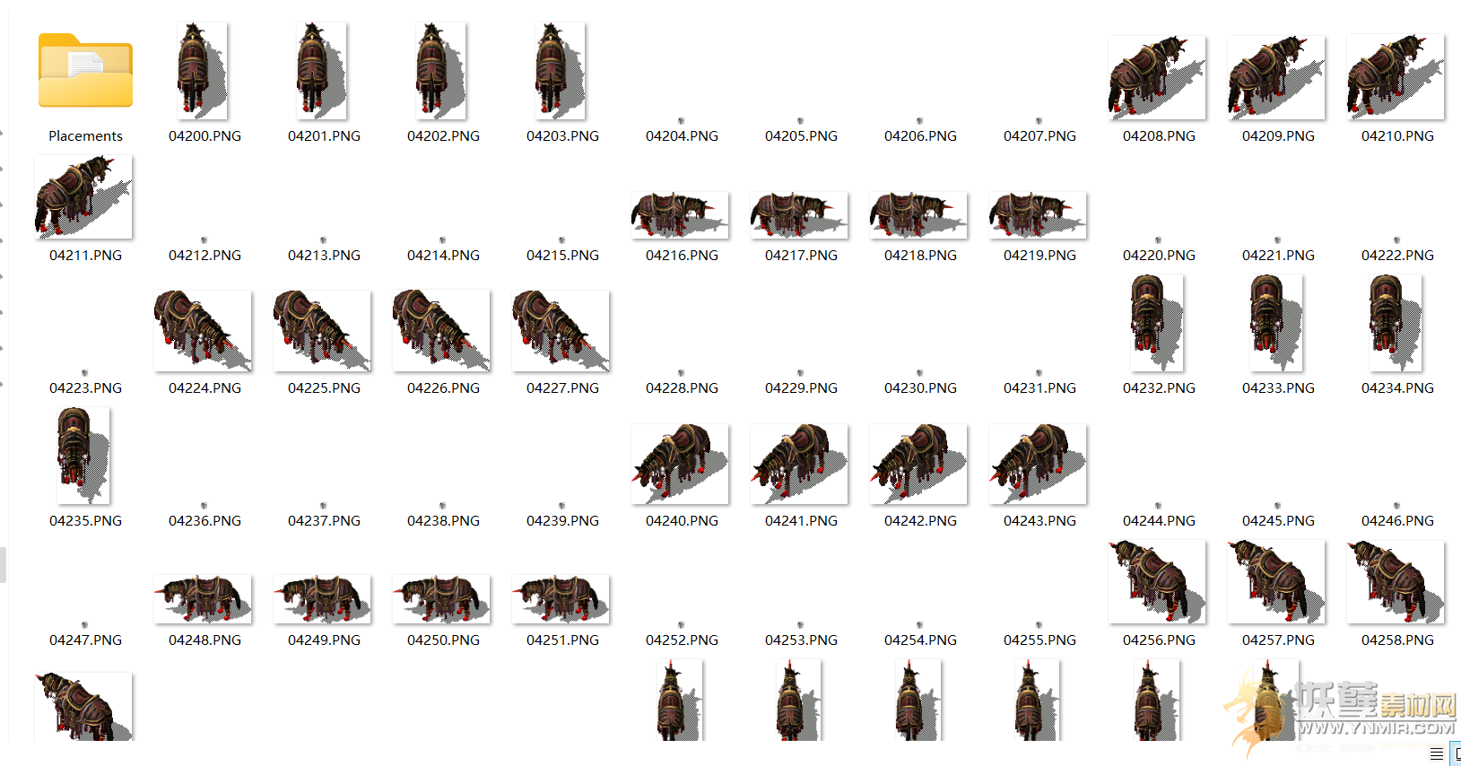Select the 04200.PNG horse thumbnail
1461x766 pixels.
[x=202, y=71]
